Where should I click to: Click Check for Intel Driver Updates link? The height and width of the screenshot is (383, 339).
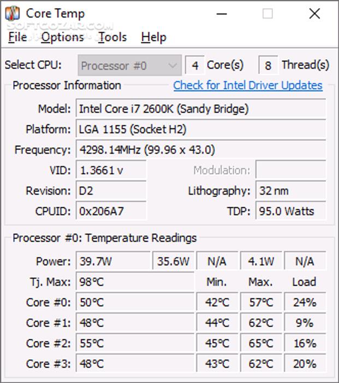(248, 85)
